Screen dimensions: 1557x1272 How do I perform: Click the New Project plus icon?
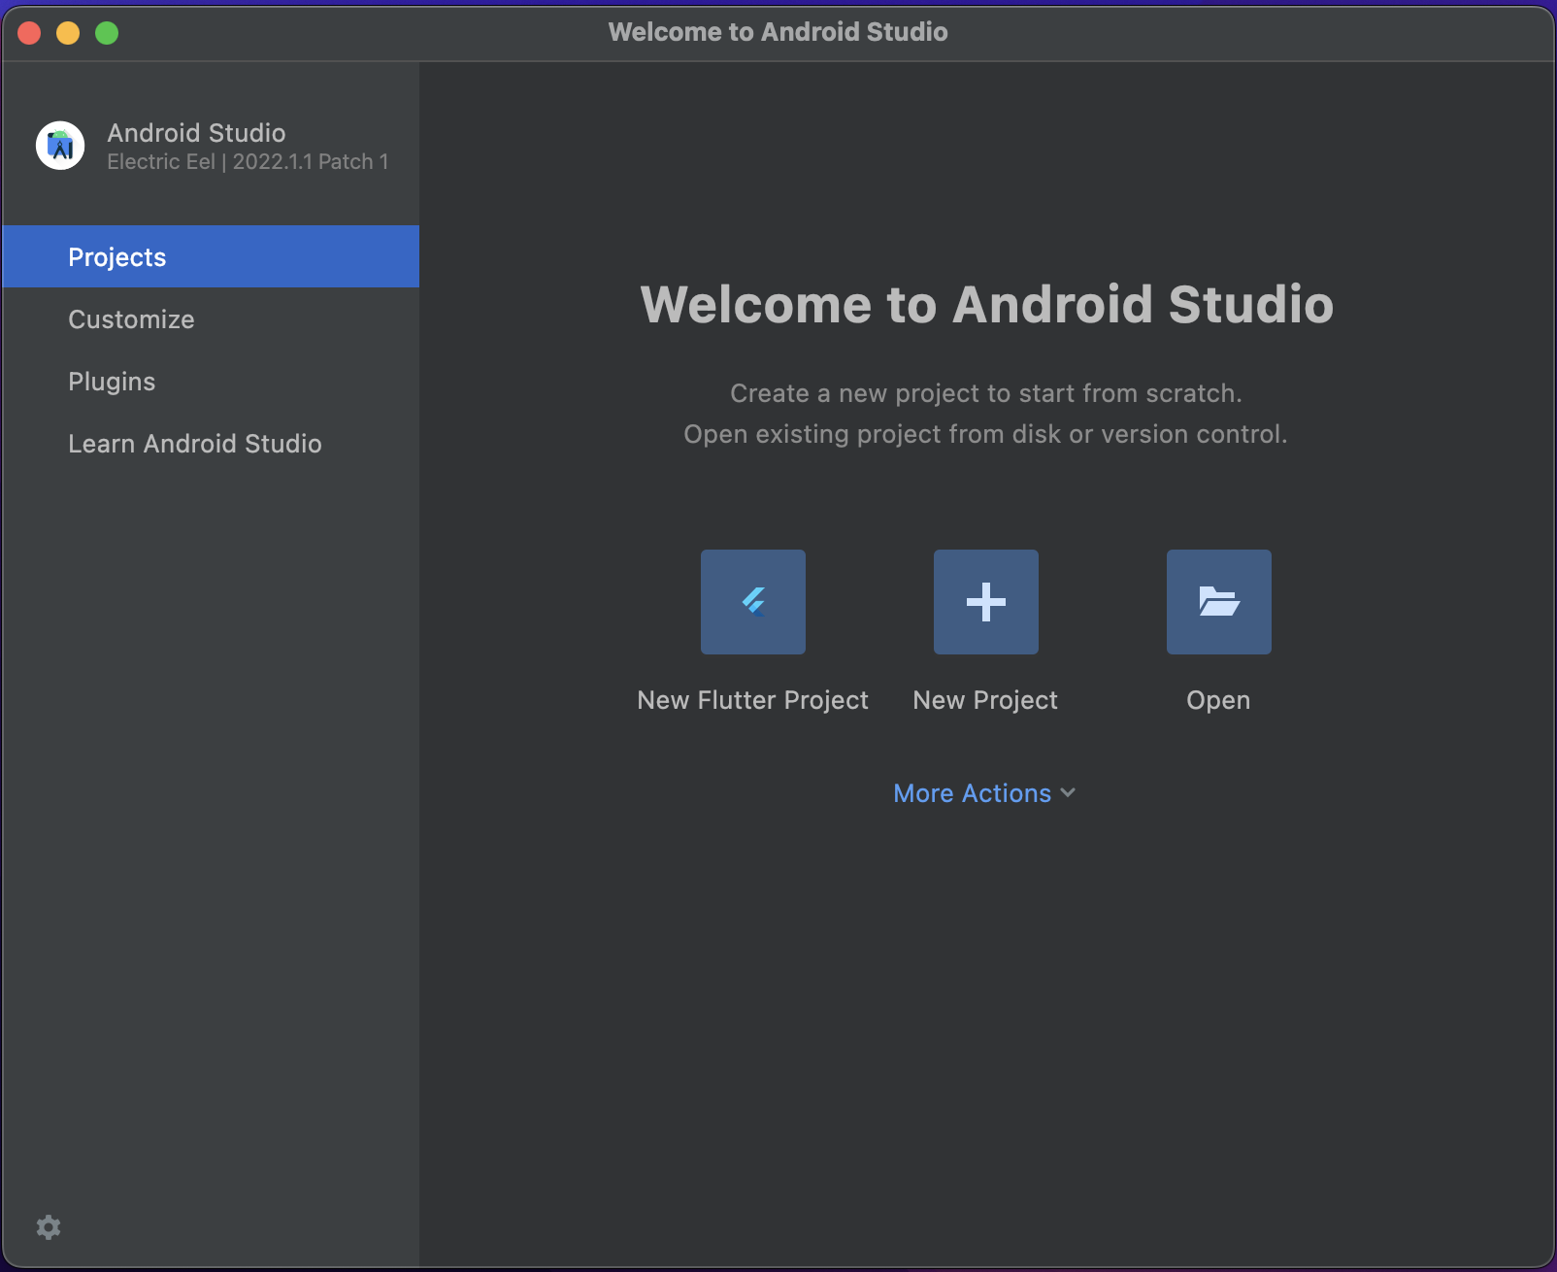coord(986,602)
